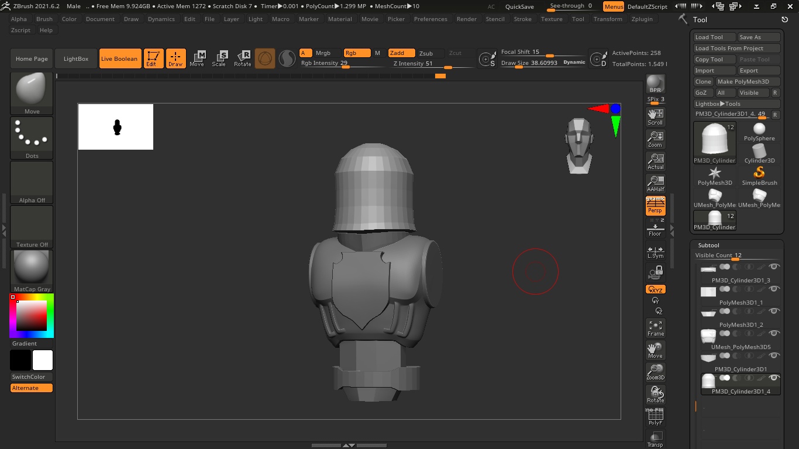Click the Scroll canvas icon
This screenshot has height=449, width=799.
(655, 116)
